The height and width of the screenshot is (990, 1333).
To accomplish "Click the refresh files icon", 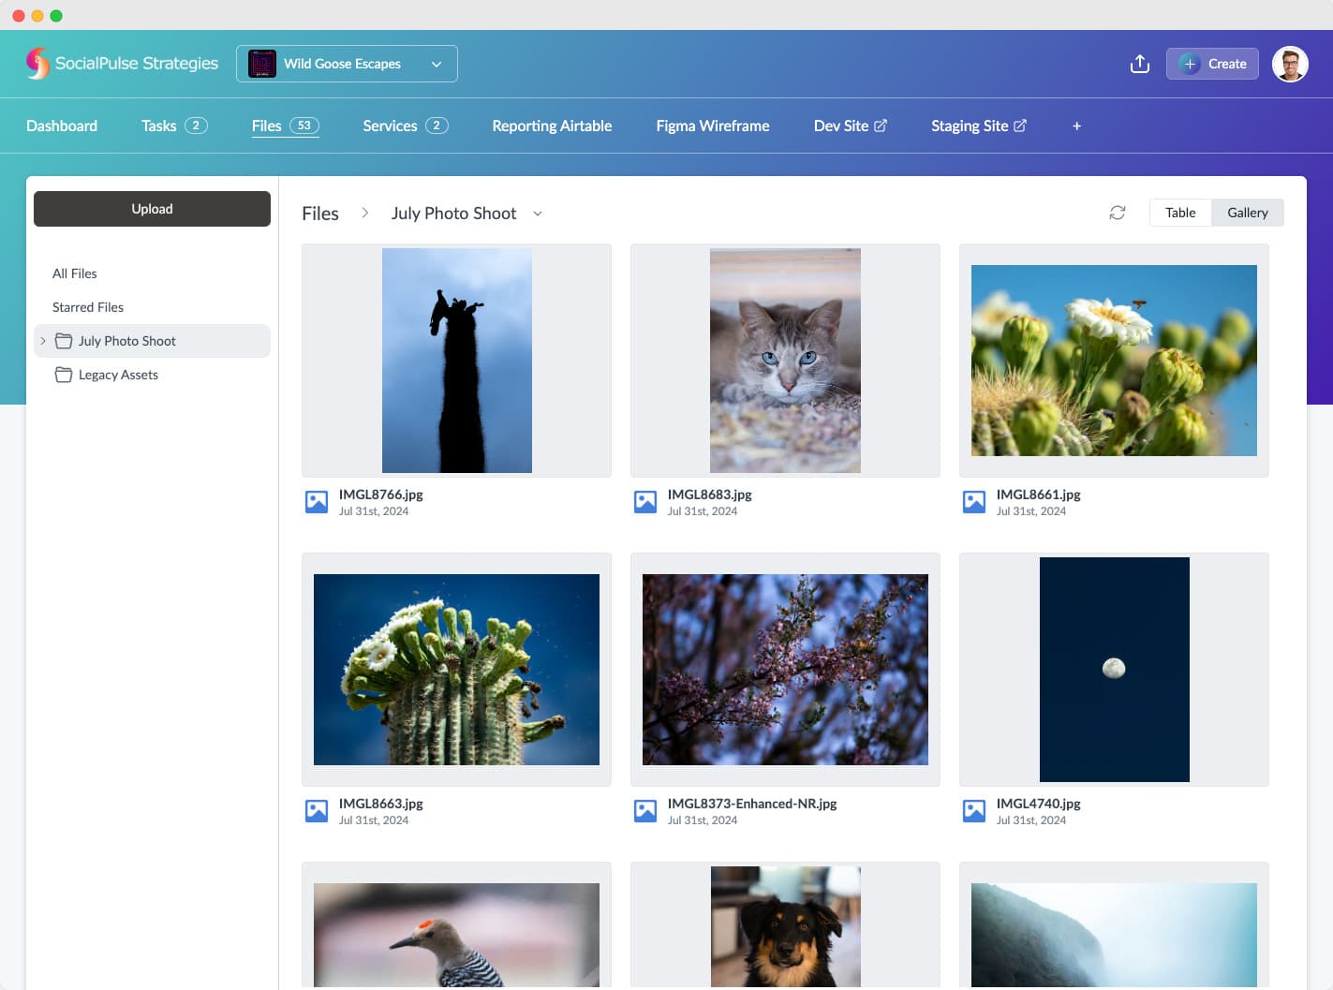I will point(1118,213).
